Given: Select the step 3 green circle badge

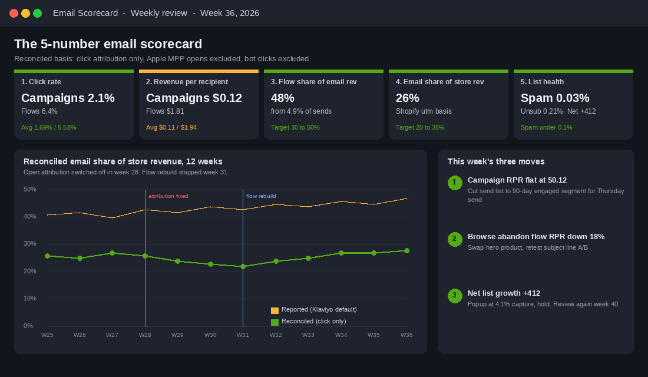Looking at the screenshot, I should (x=455, y=296).
